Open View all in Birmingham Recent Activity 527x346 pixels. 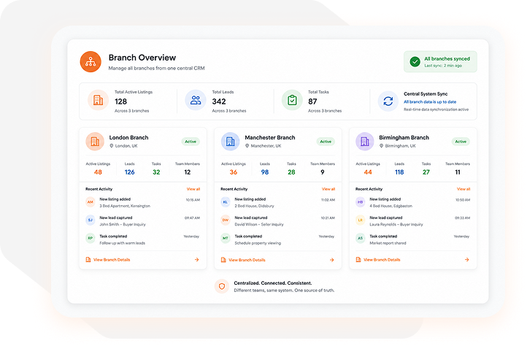[x=463, y=189]
